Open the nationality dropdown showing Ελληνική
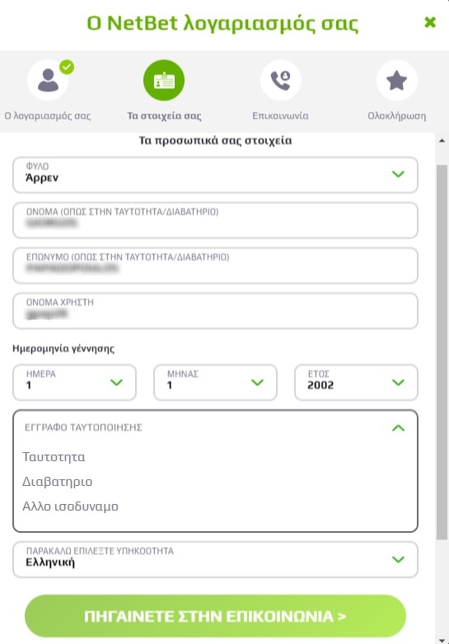This screenshot has height=644, width=449. (215, 559)
